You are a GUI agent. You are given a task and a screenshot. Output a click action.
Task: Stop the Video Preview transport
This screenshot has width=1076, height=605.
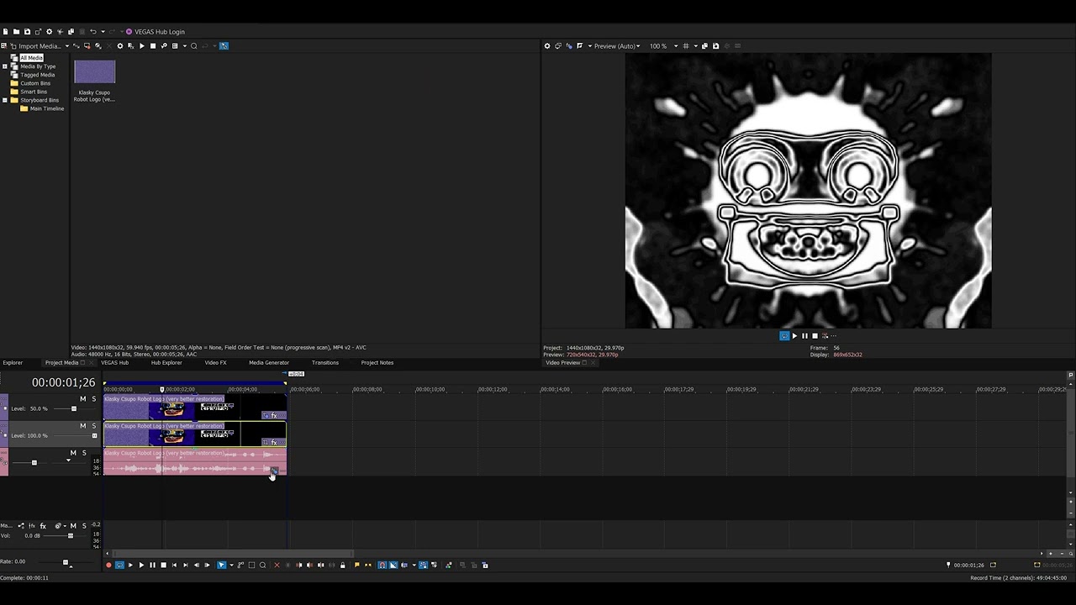(815, 336)
